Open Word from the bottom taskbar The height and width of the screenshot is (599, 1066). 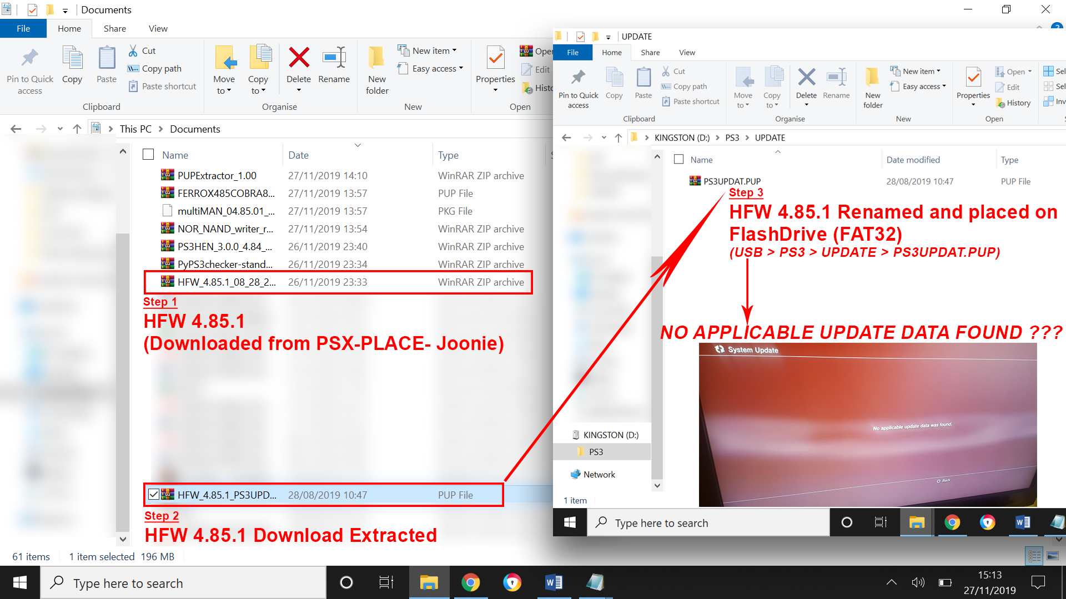coord(554,582)
